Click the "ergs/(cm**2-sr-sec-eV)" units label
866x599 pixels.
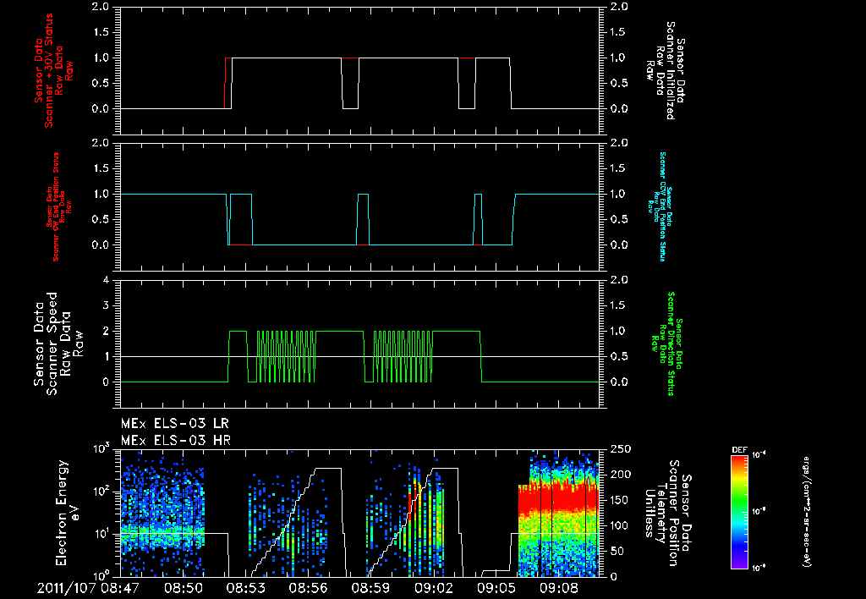click(806, 511)
